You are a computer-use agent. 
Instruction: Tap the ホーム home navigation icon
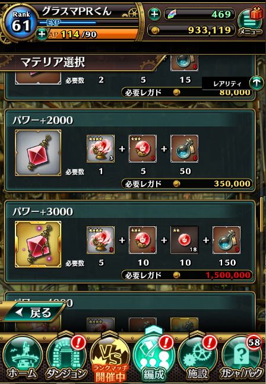pos(23,357)
